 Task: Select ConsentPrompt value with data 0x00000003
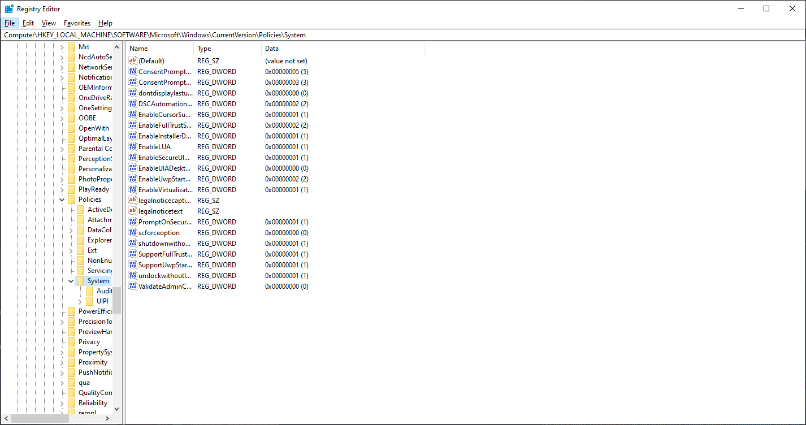tap(166, 83)
